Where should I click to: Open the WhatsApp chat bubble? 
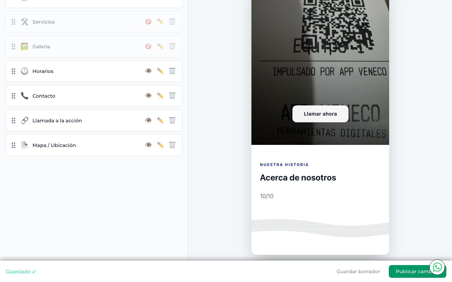437,267
